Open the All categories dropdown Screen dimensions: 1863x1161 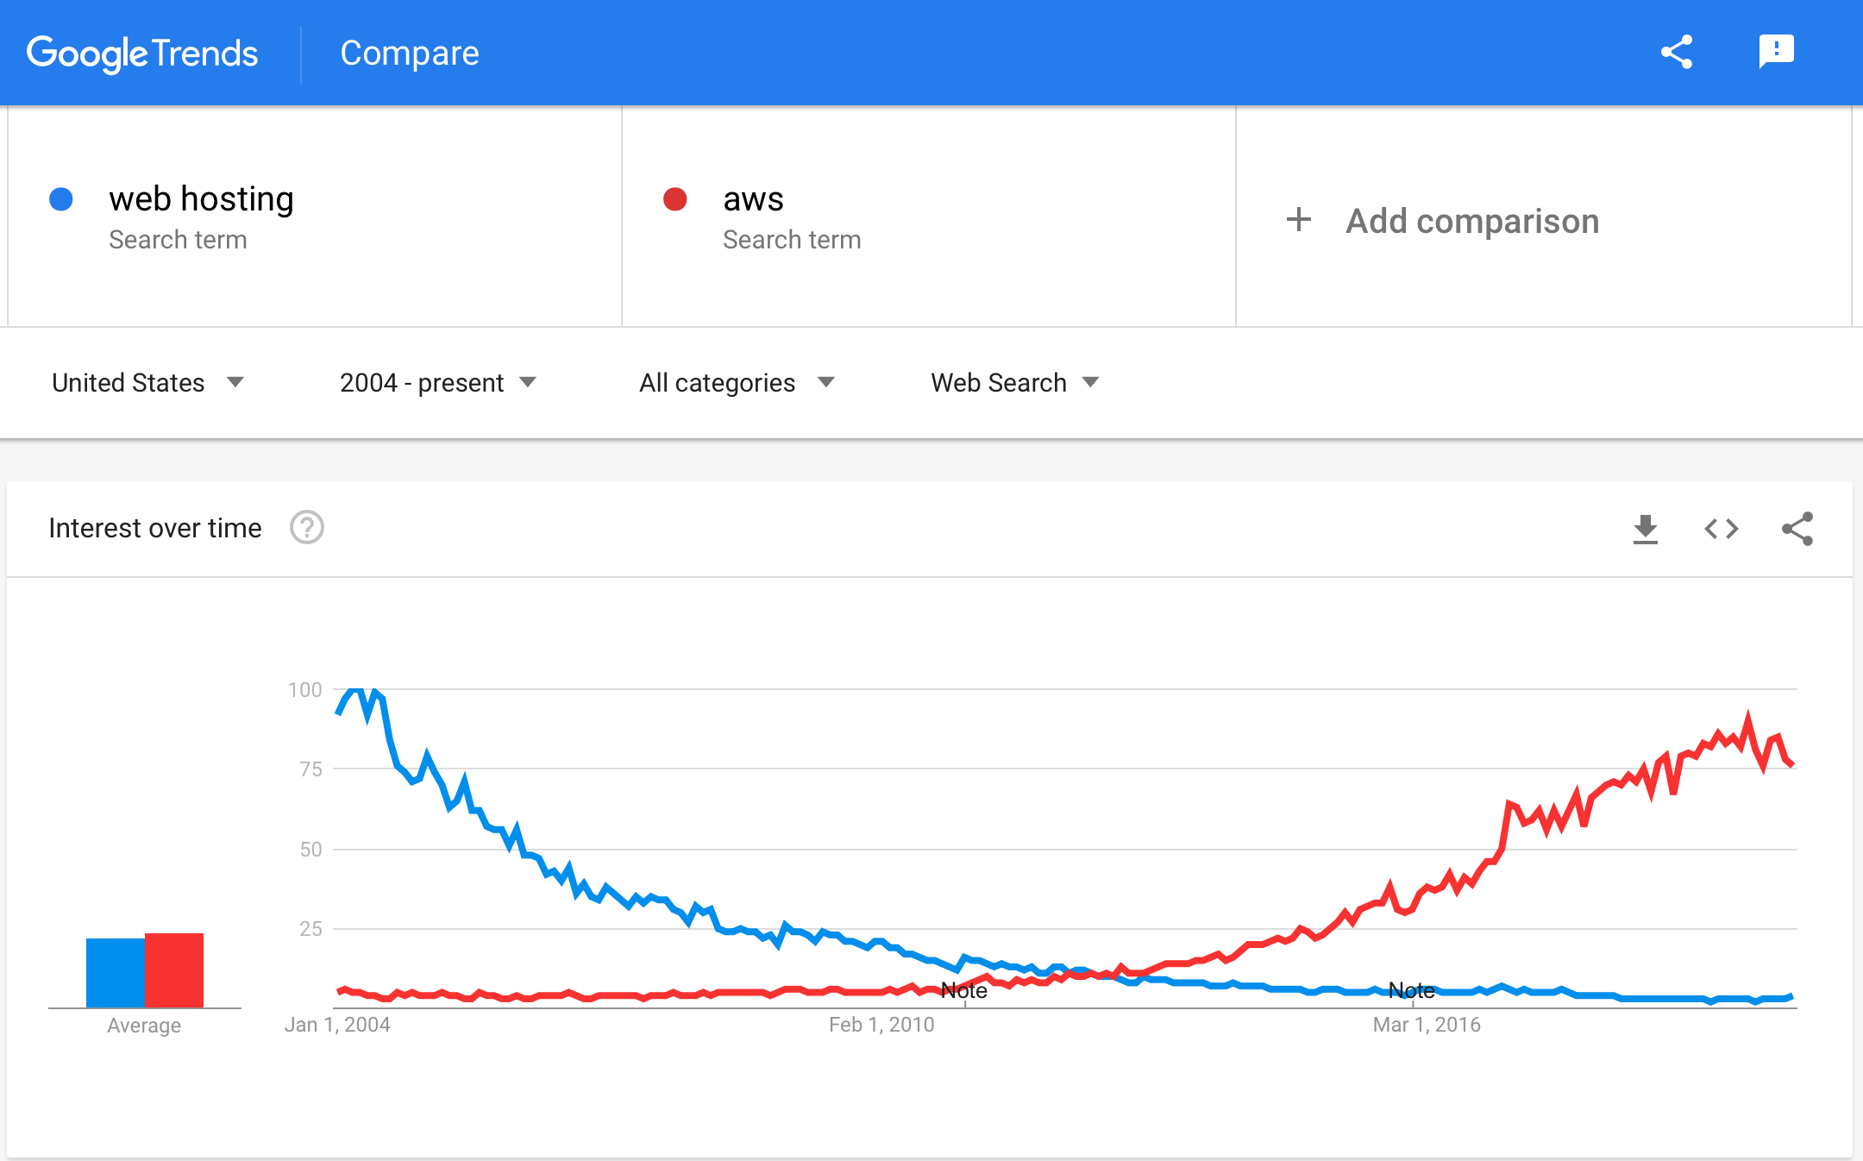click(x=736, y=382)
